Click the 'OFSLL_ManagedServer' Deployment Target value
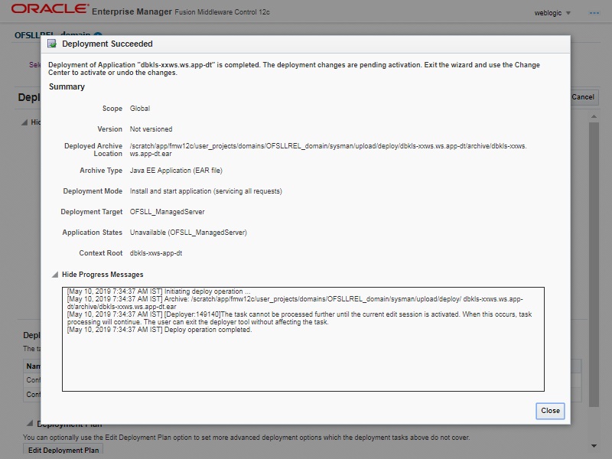This screenshot has height=459, width=612. click(167, 212)
